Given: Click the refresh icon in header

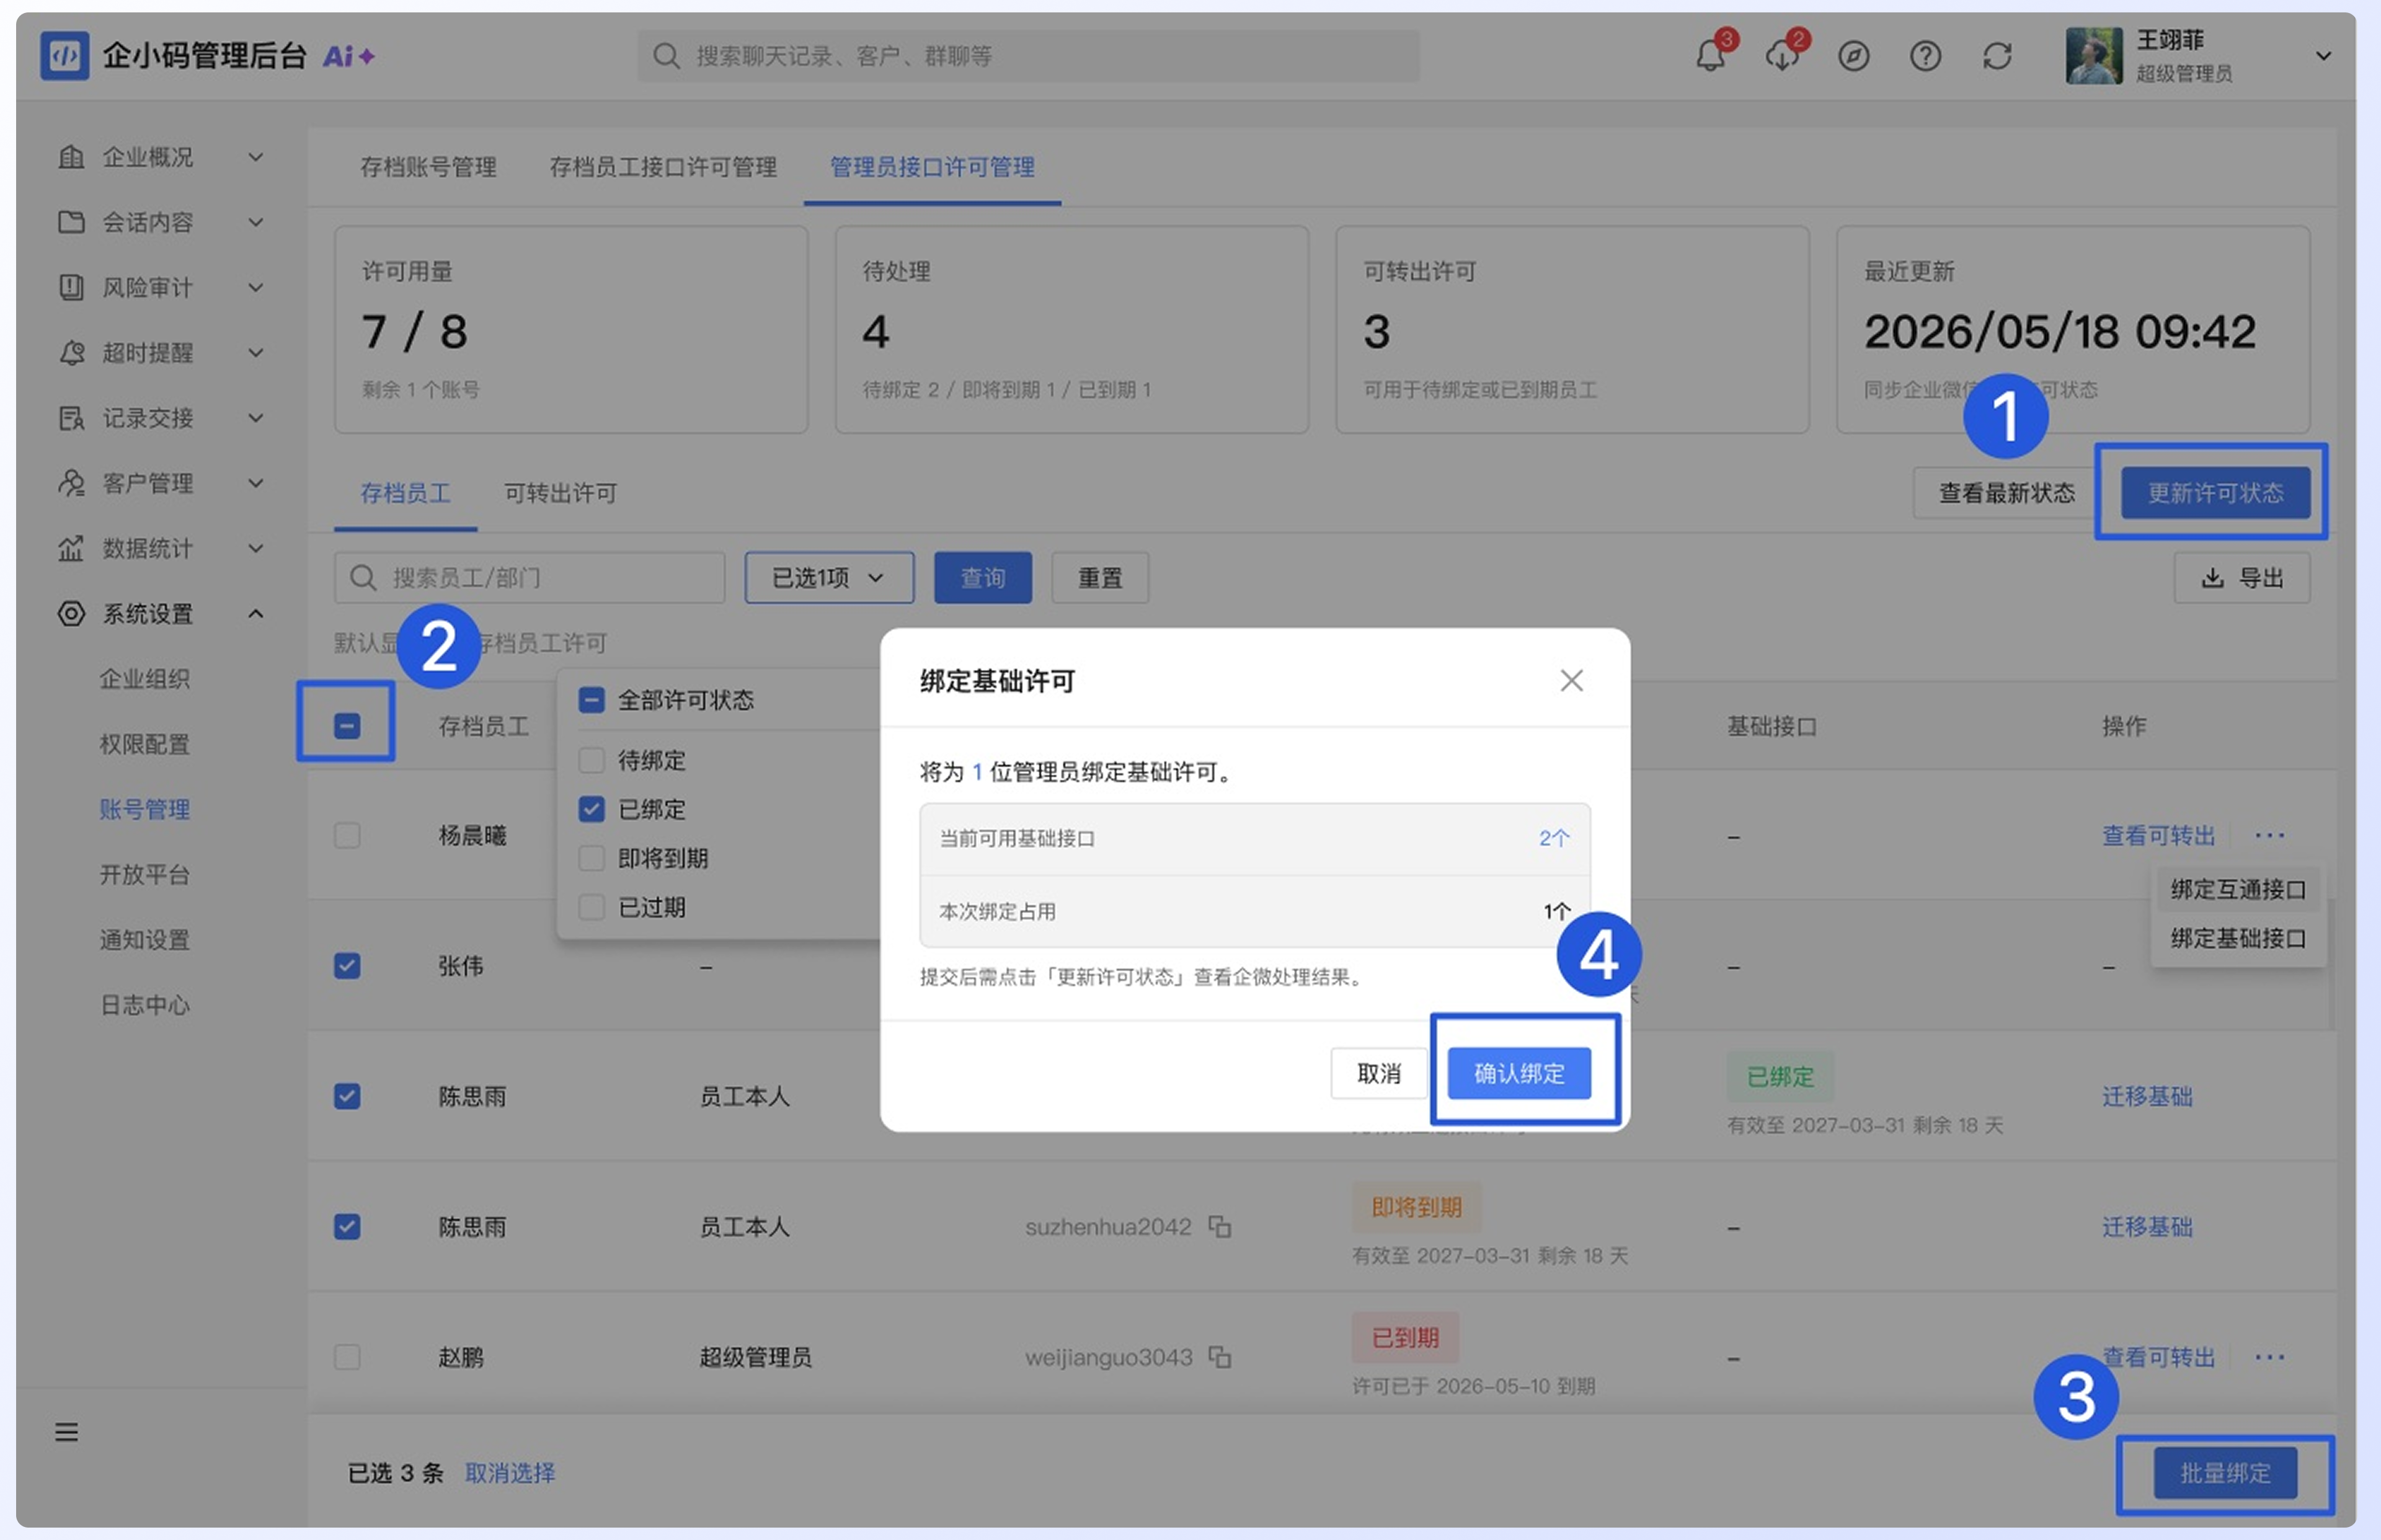Looking at the screenshot, I should 1997,56.
